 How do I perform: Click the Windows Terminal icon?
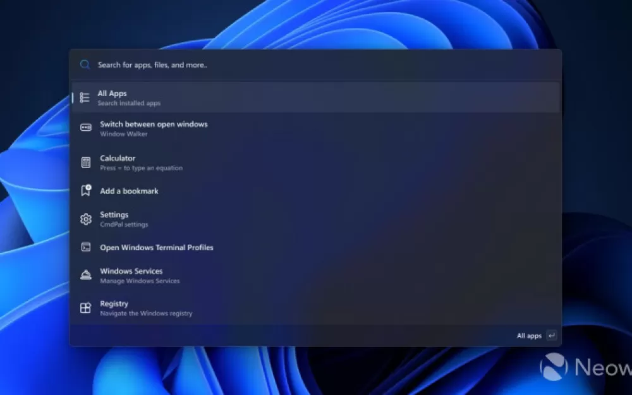tap(86, 247)
